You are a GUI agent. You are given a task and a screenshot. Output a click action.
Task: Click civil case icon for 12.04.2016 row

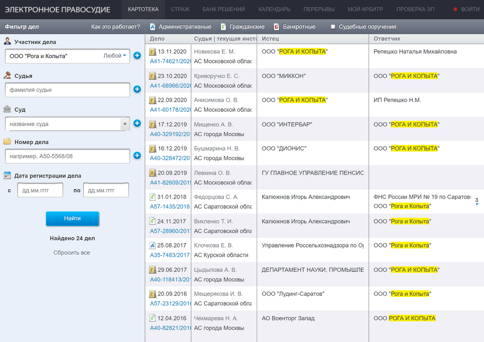(153, 318)
